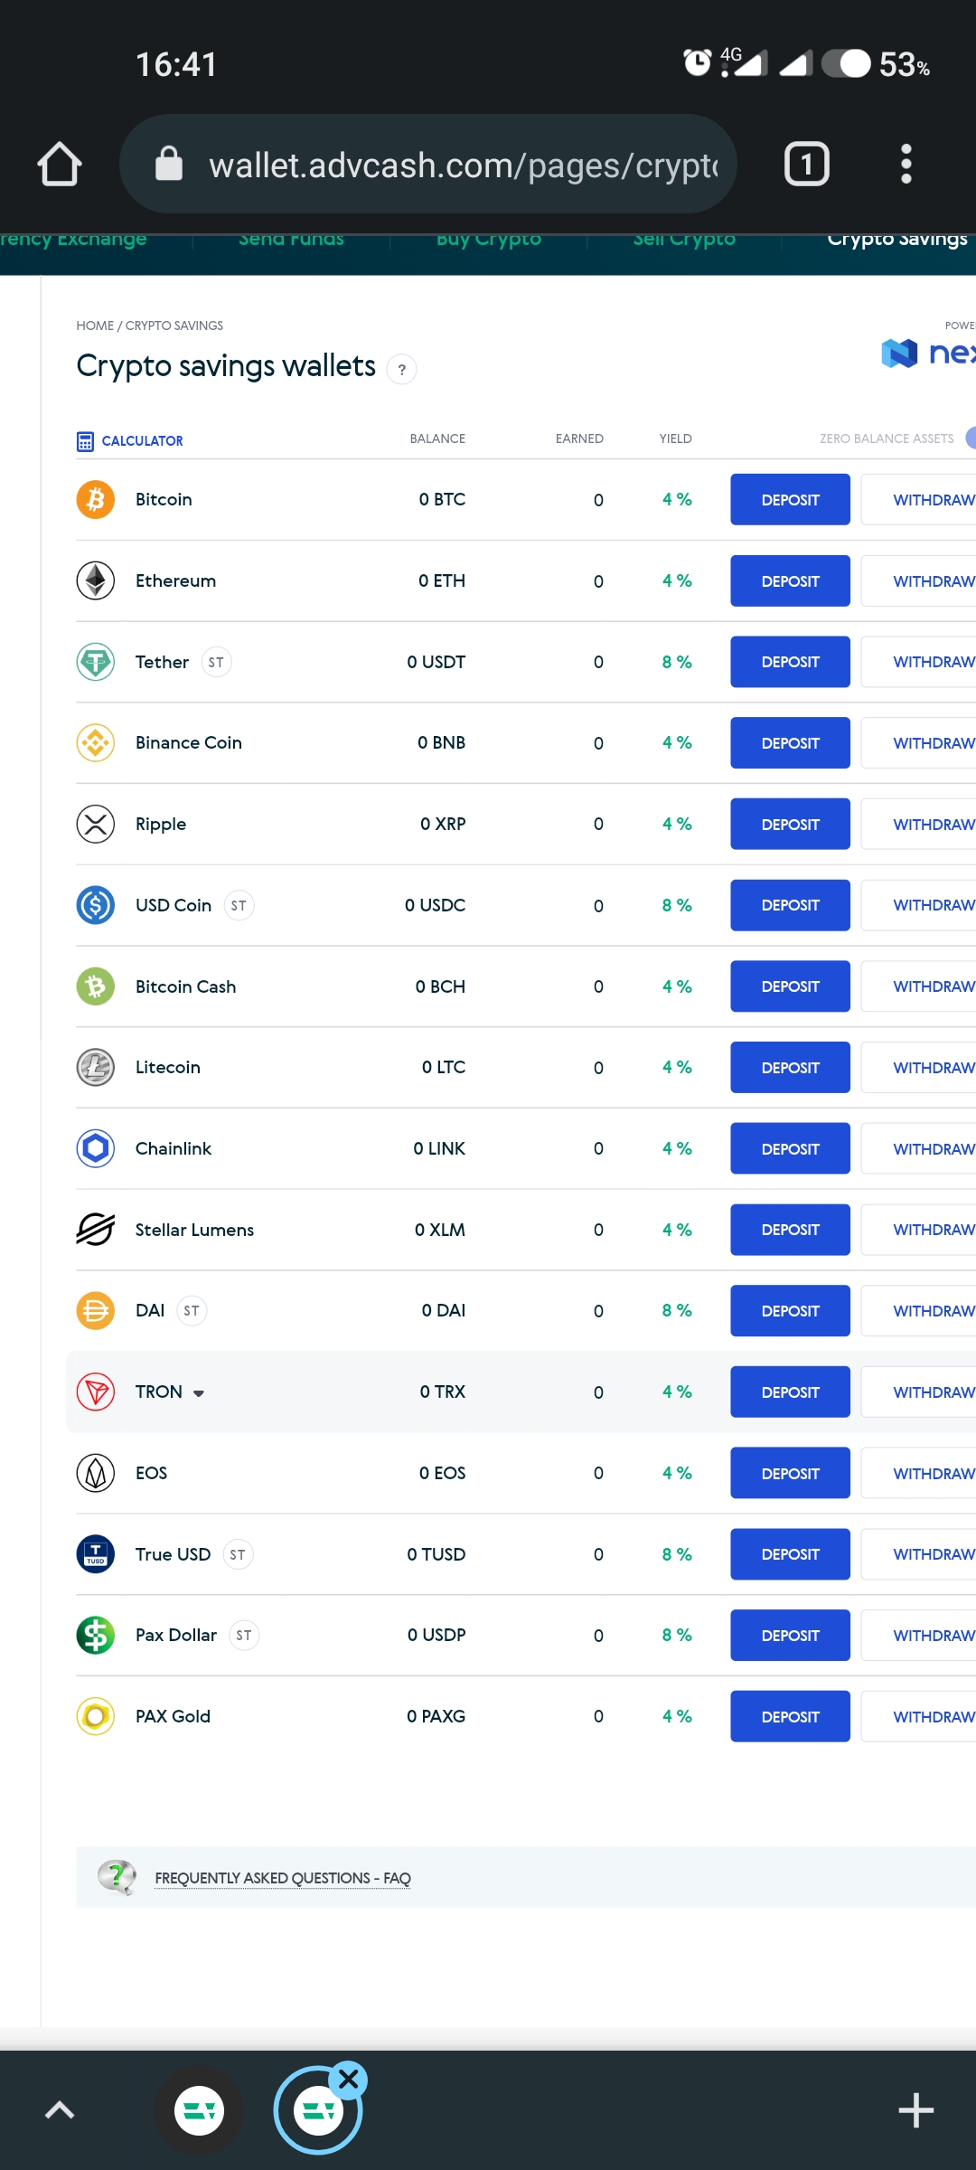Screen dimensions: 976x2170
Task: Open Frequently Asked Questions - FAQ link
Action: tap(283, 1878)
